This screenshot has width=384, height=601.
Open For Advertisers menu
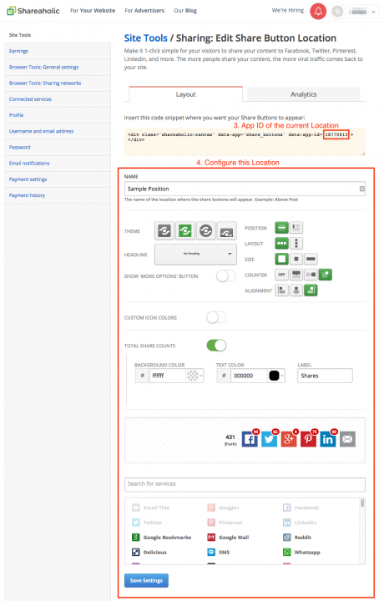tap(144, 11)
